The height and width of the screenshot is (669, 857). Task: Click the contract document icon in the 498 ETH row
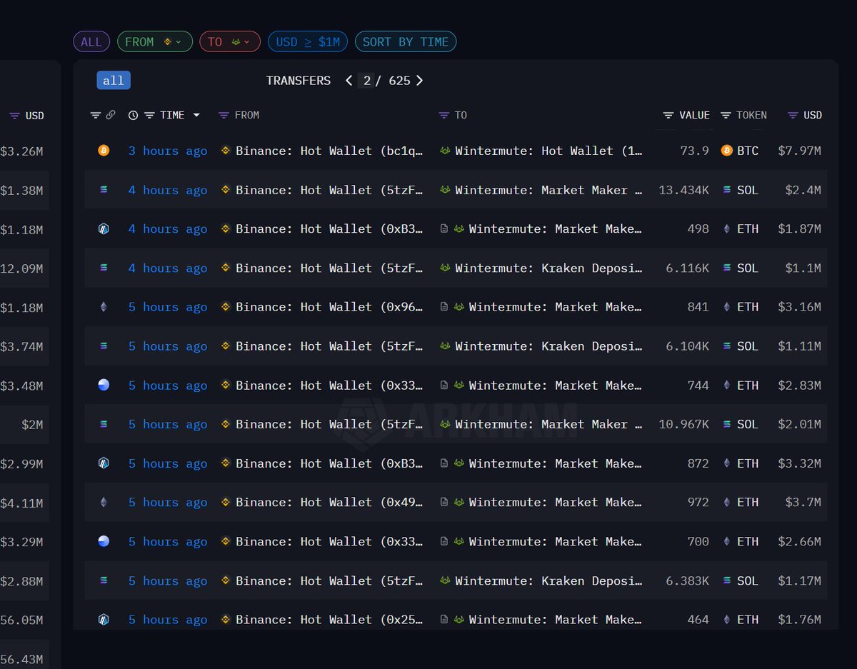point(444,228)
